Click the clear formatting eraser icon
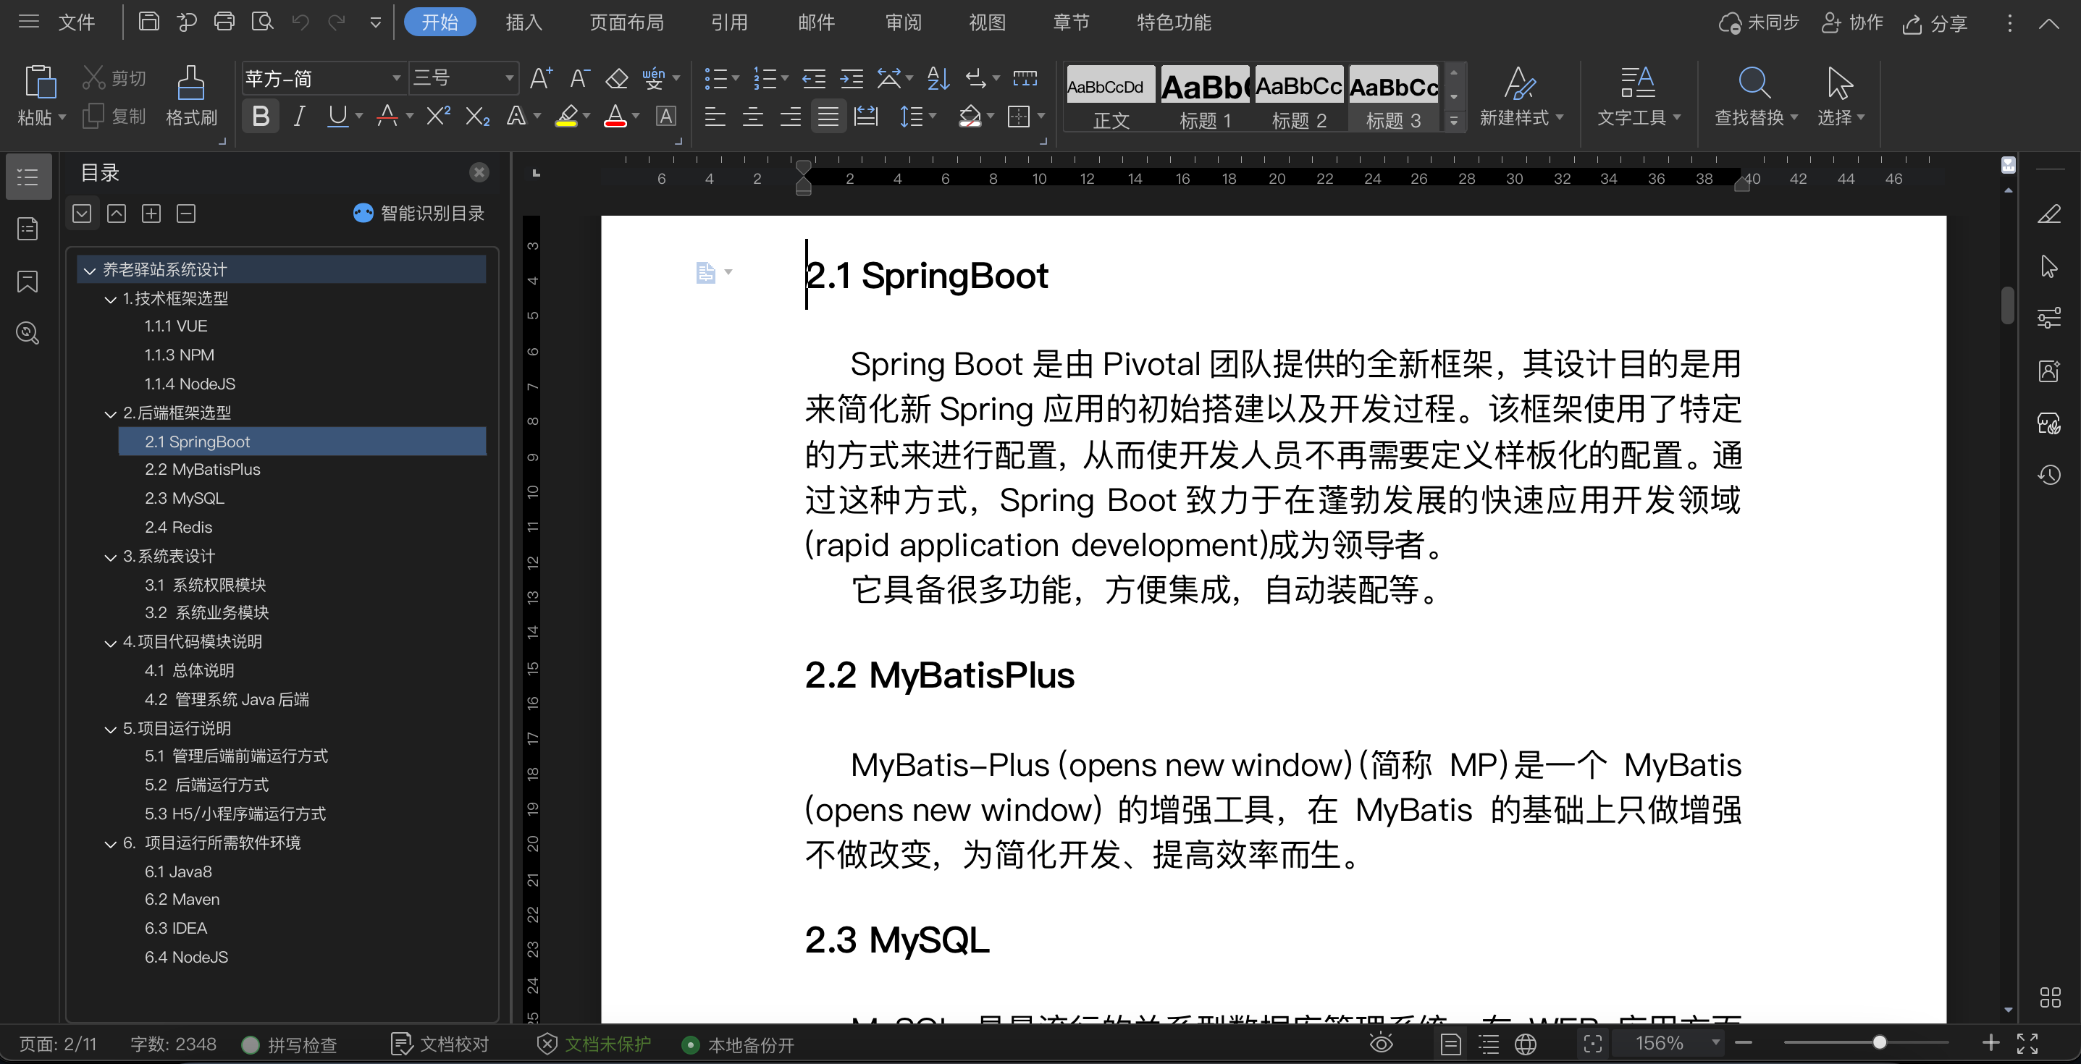The image size is (2081, 1064). [x=615, y=78]
